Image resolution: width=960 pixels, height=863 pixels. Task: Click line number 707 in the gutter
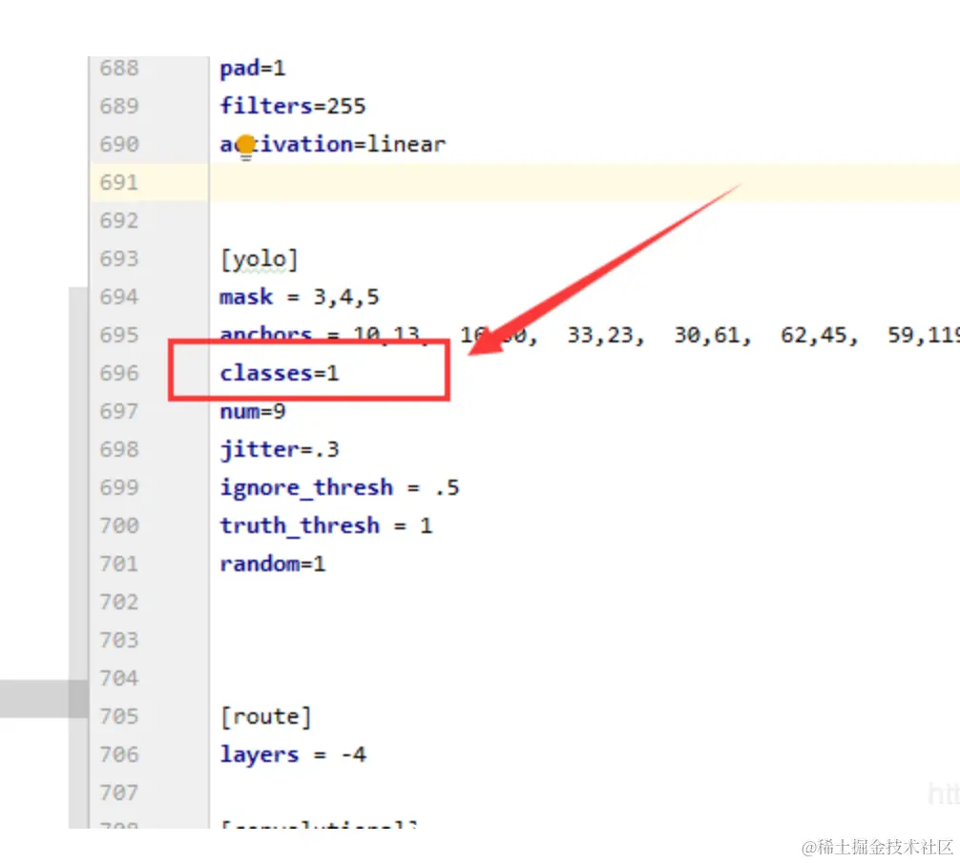click(119, 792)
